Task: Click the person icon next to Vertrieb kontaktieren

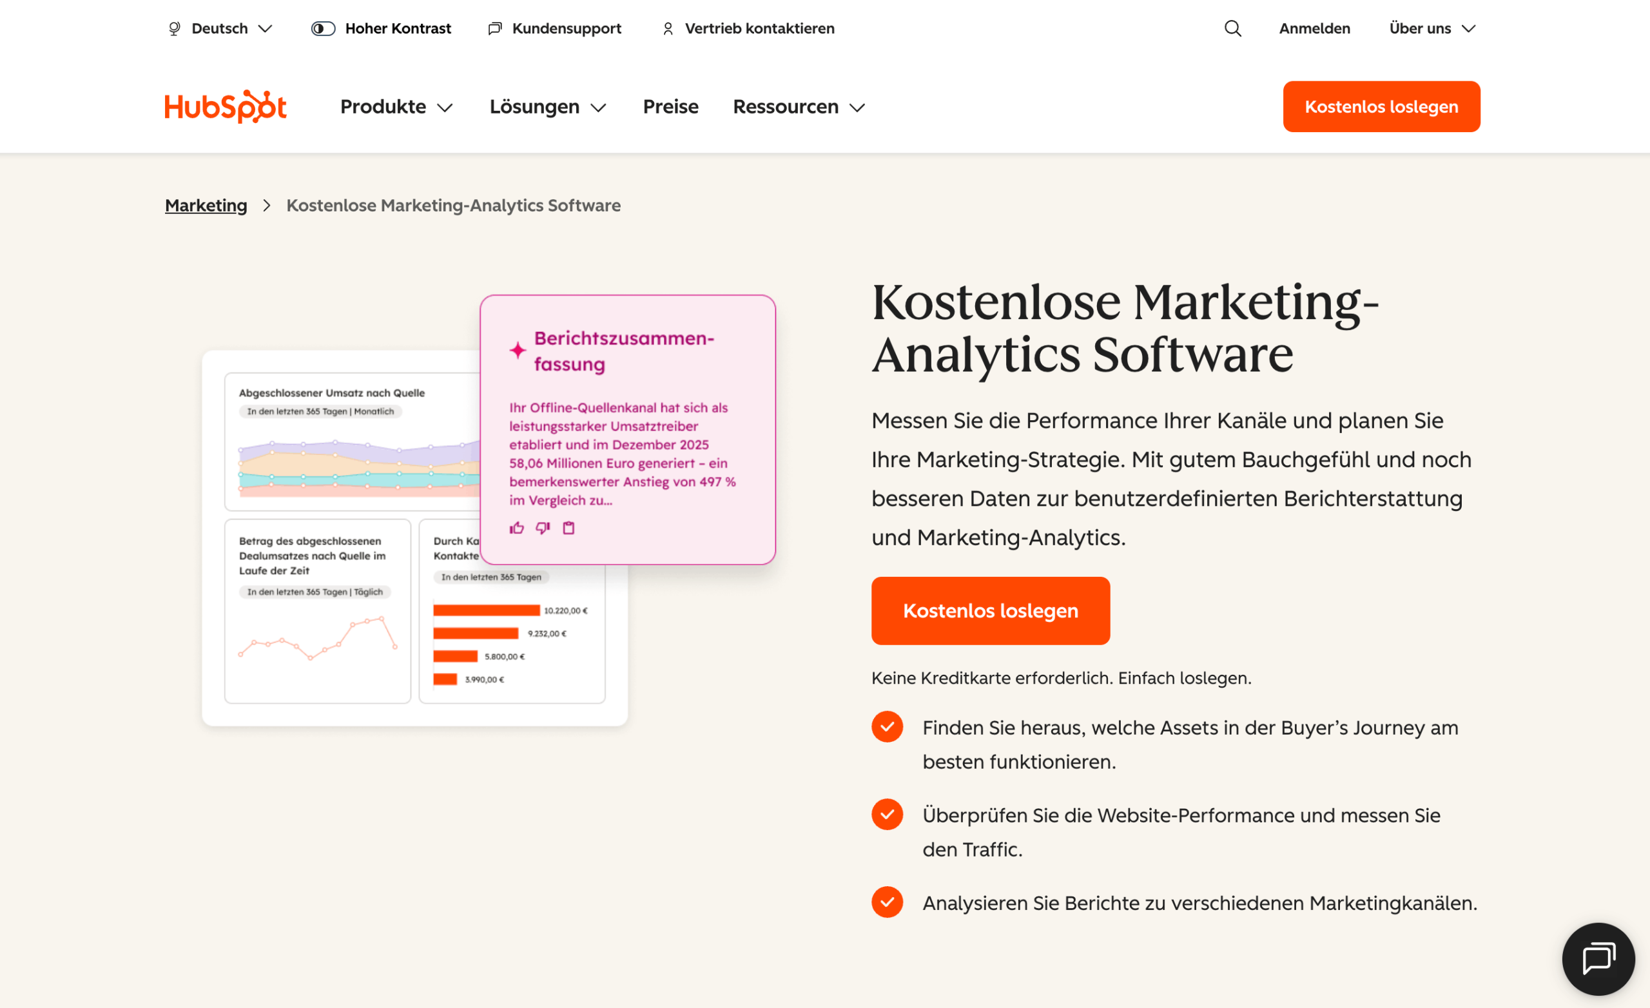Action: 667,28
